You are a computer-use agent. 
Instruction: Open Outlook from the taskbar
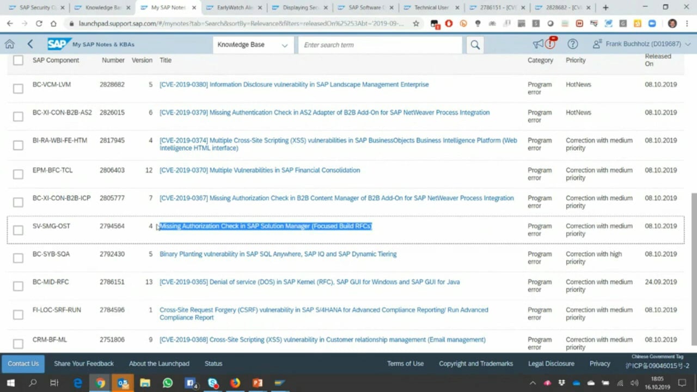tap(123, 383)
